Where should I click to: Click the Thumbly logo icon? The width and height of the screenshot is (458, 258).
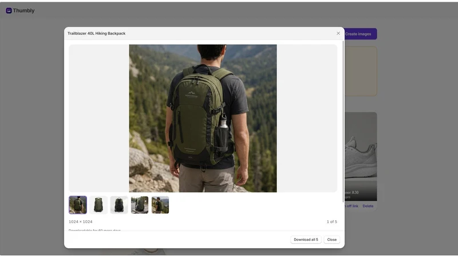point(9,10)
